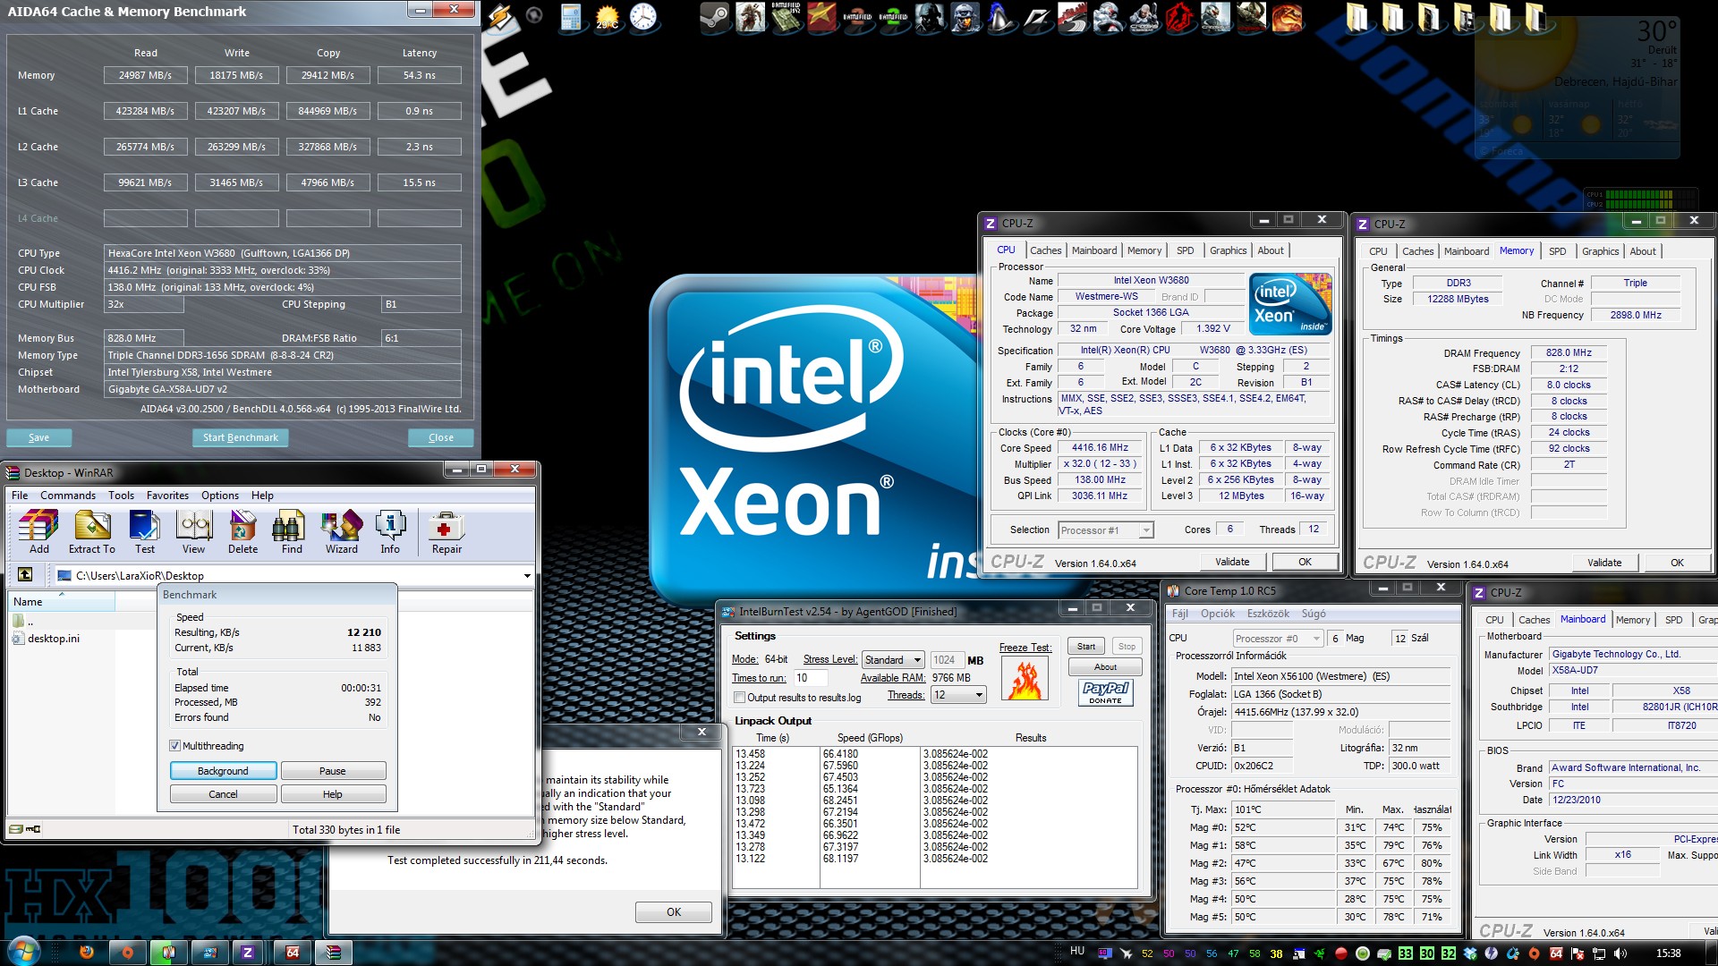Viewport: 1718px width, 966px height.
Task: Switch to the CPU-Z taskbar button
Action: click(x=248, y=953)
